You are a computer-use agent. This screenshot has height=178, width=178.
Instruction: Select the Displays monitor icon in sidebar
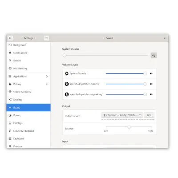tap(10, 123)
